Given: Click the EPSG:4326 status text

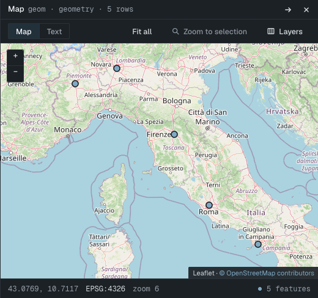Looking at the screenshot, I should (x=105, y=289).
